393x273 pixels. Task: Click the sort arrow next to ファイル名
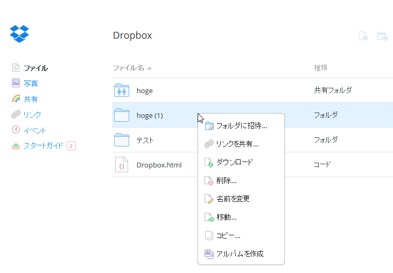[149, 68]
